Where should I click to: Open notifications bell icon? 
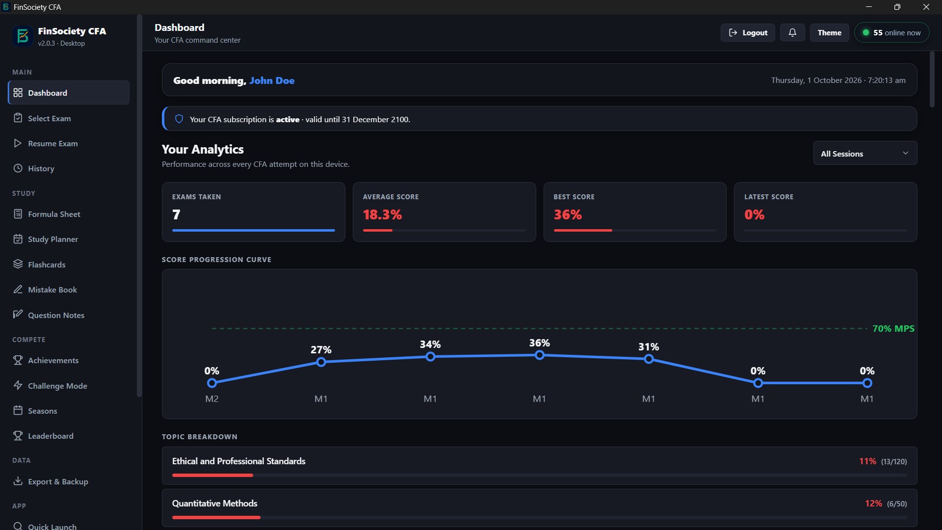click(x=792, y=32)
